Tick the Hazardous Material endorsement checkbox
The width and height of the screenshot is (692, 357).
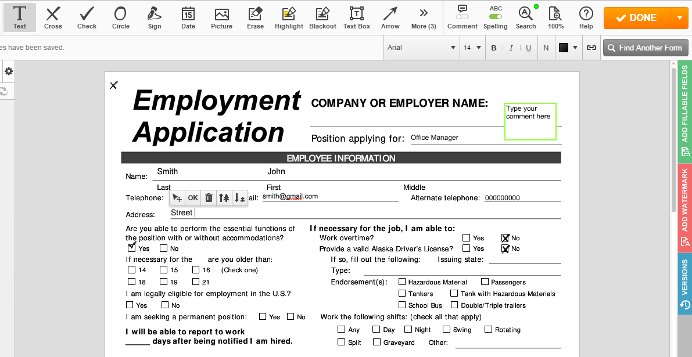pyautogui.click(x=402, y=281)
